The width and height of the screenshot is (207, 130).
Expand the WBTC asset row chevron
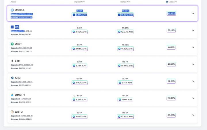[193, 115]
